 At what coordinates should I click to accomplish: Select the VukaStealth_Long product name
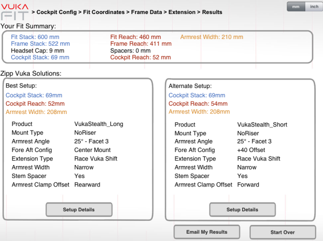tap(99, 124)
